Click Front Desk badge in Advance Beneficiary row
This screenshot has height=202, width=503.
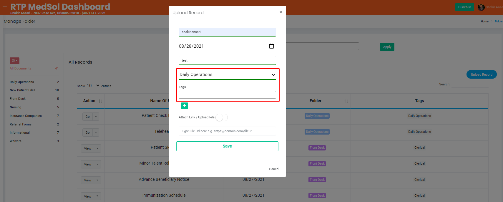point(317,180)
